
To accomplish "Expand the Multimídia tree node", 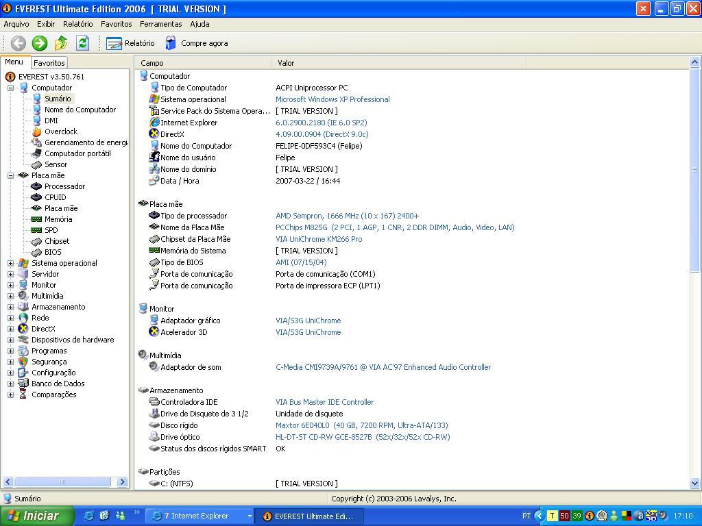I will pyautogui.click(x=10, y=296).
